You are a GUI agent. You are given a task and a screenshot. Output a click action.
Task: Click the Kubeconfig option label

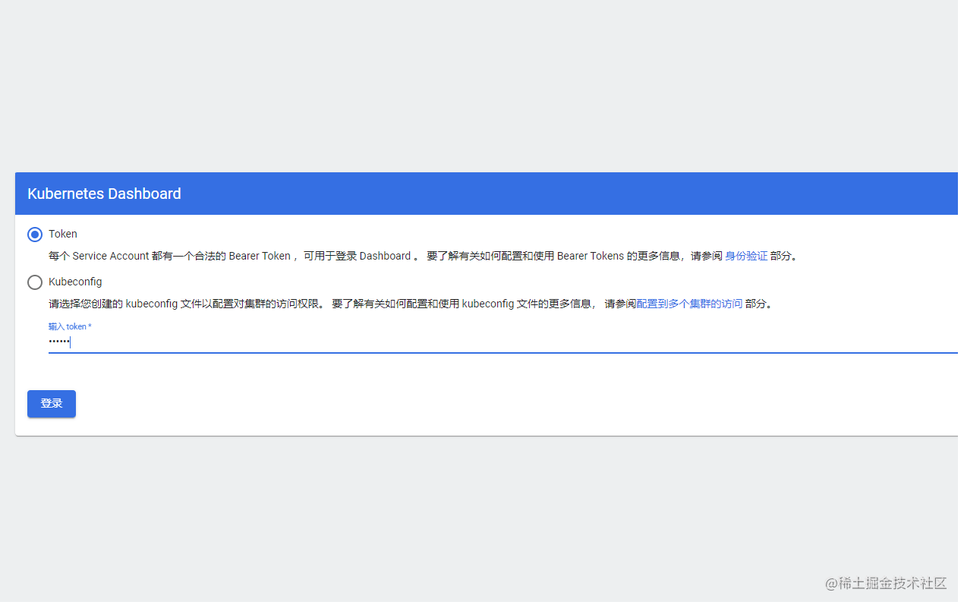coord(75,282)
